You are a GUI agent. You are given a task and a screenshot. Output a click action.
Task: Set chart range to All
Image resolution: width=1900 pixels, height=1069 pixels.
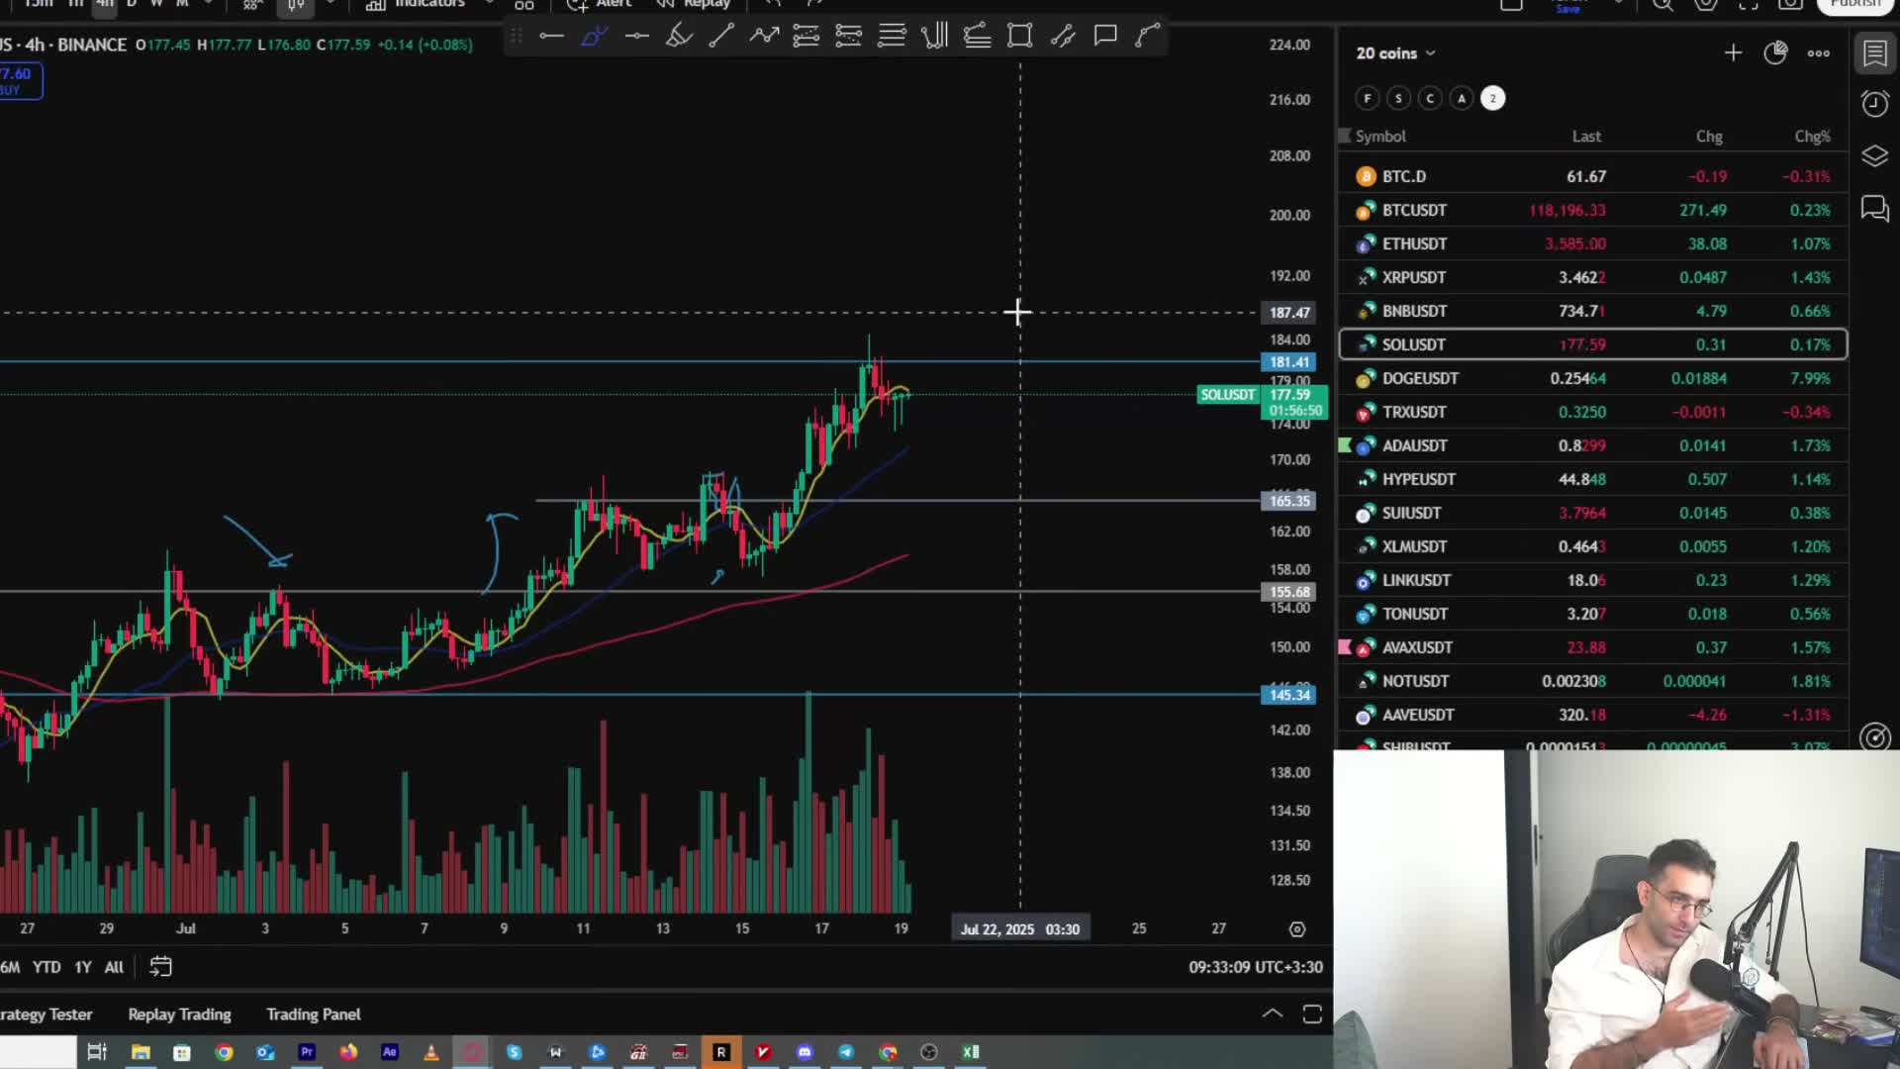[114, 967]
